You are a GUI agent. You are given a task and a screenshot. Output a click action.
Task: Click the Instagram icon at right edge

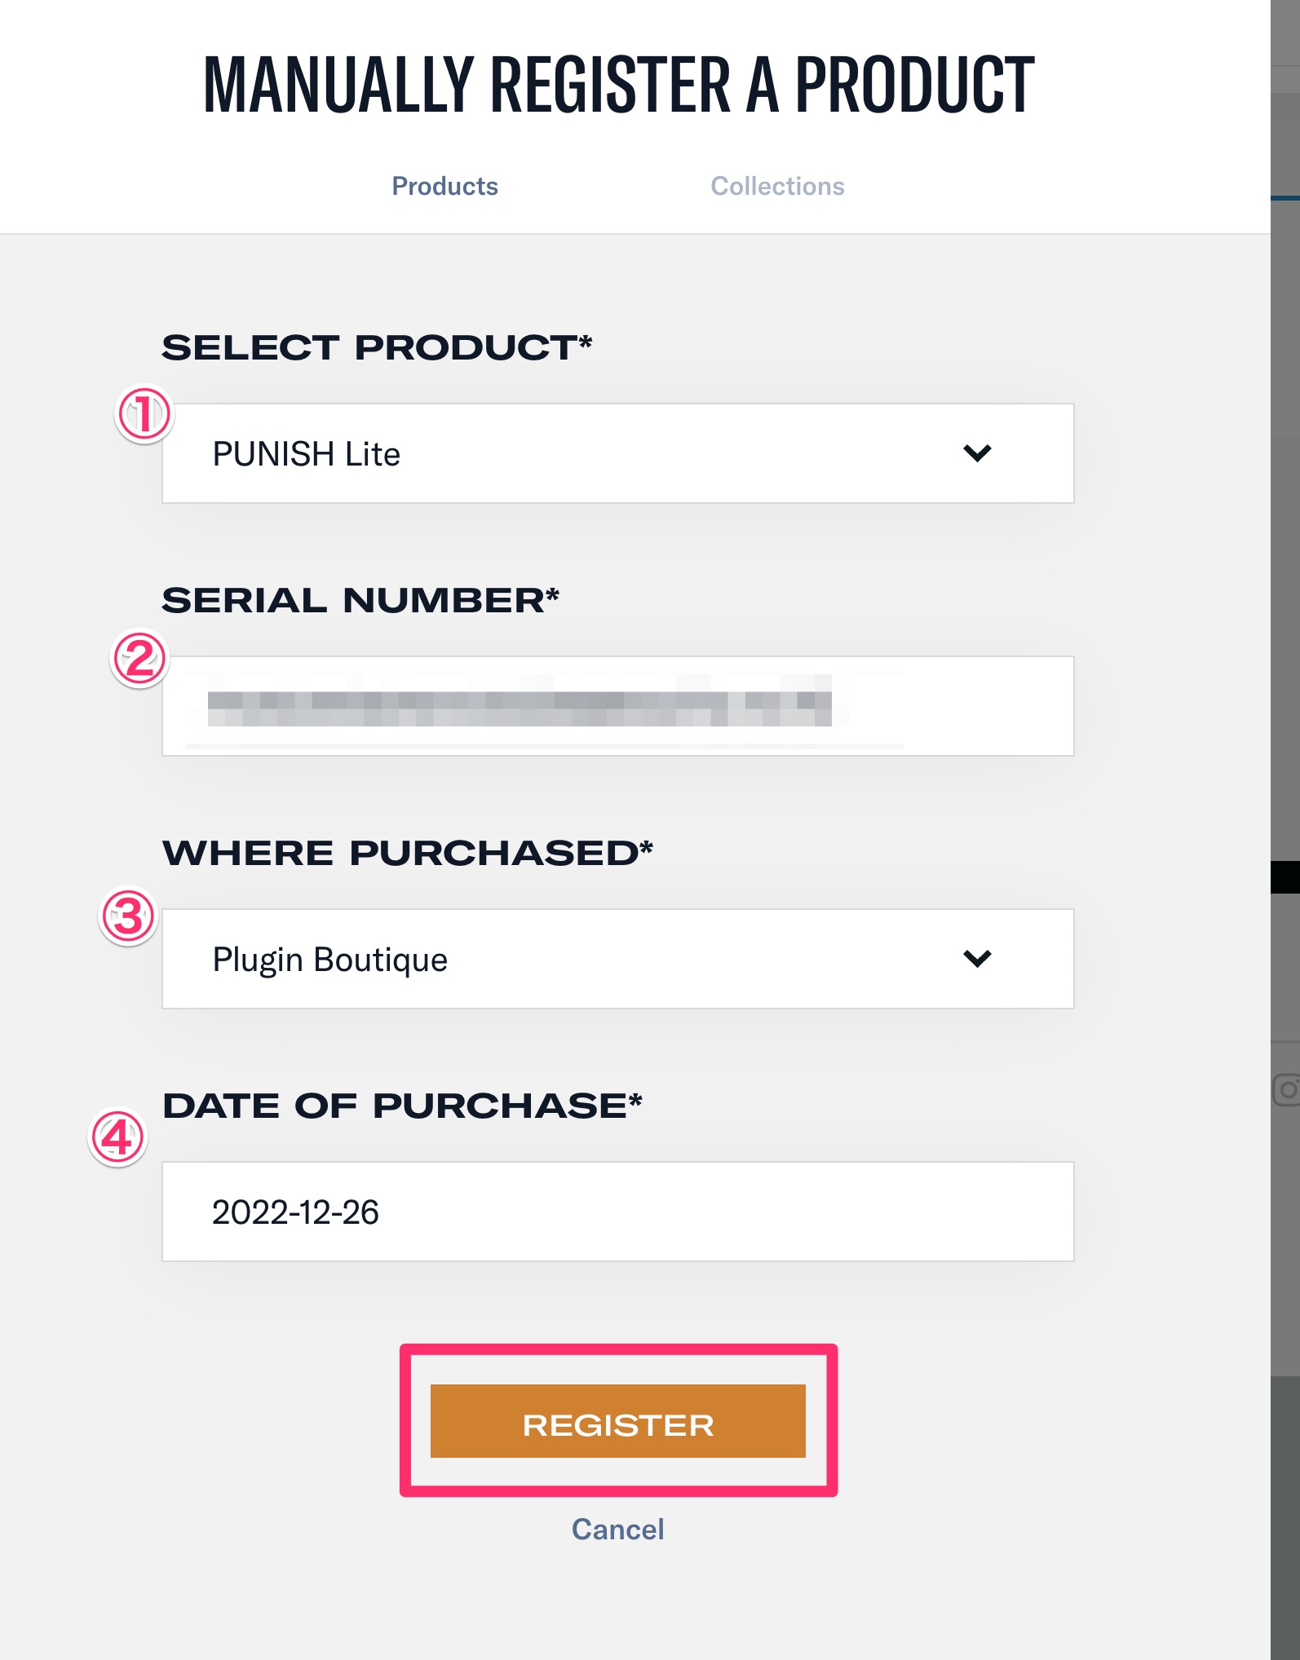coord(1287,1089)
